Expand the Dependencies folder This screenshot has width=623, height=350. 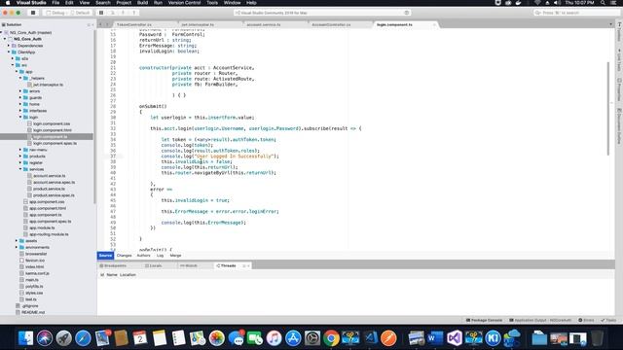tap(9, 46)
